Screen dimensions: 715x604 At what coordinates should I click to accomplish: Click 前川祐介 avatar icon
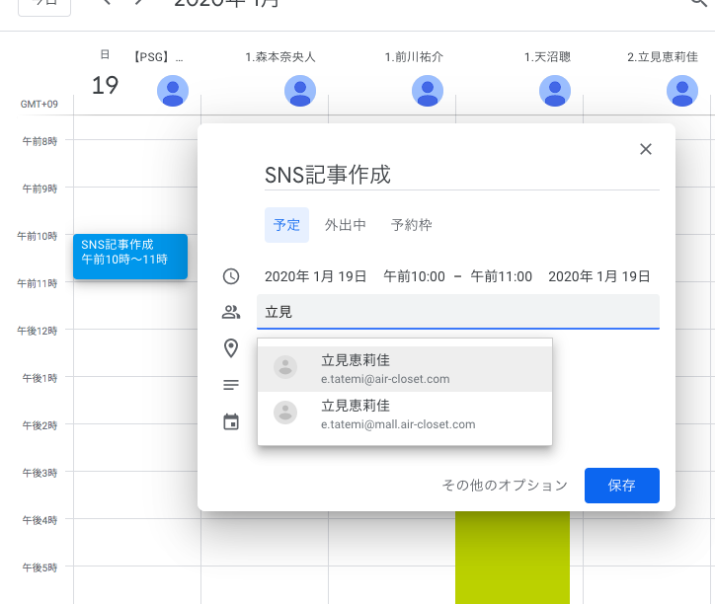click(428, 91)
